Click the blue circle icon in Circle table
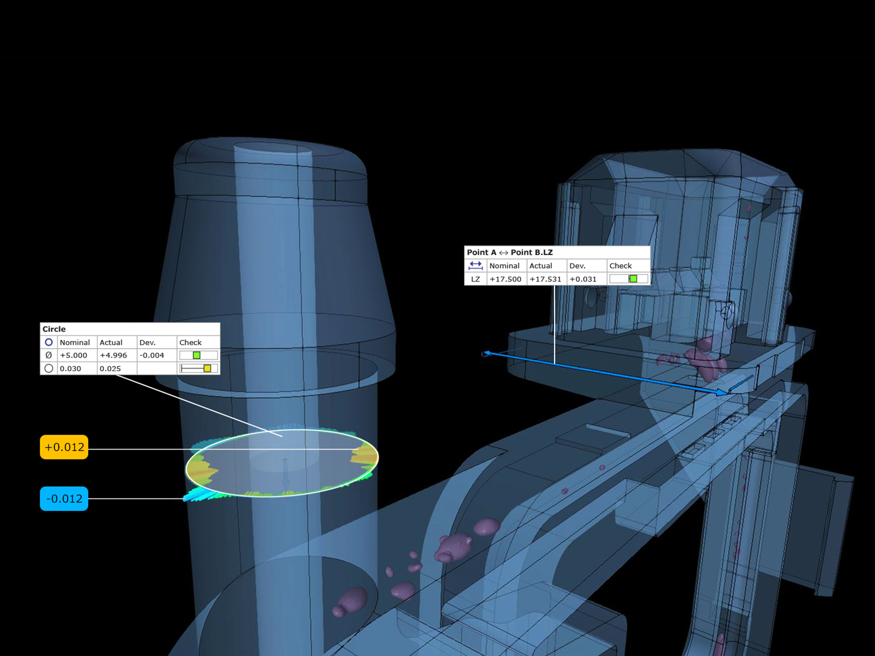 [49, 342]
